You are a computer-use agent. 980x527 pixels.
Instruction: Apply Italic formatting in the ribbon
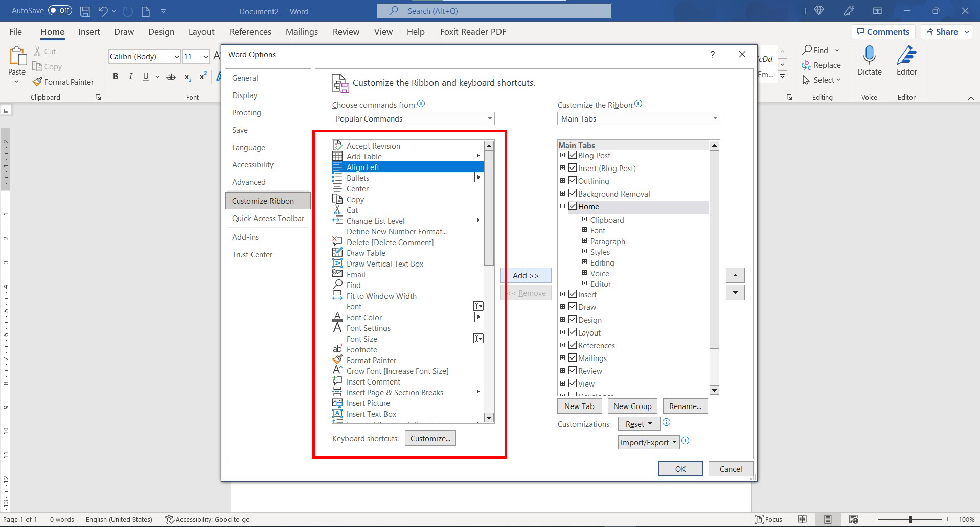coord(130,76)
